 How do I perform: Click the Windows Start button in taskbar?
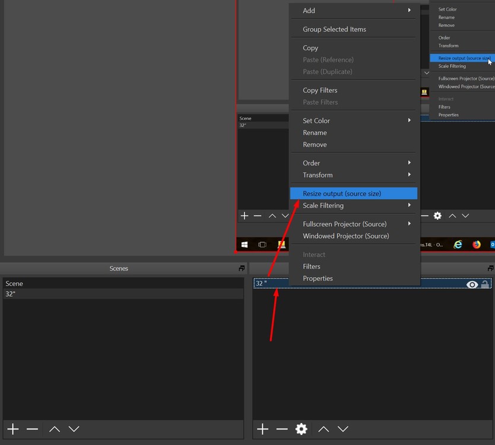coord(244,244)
